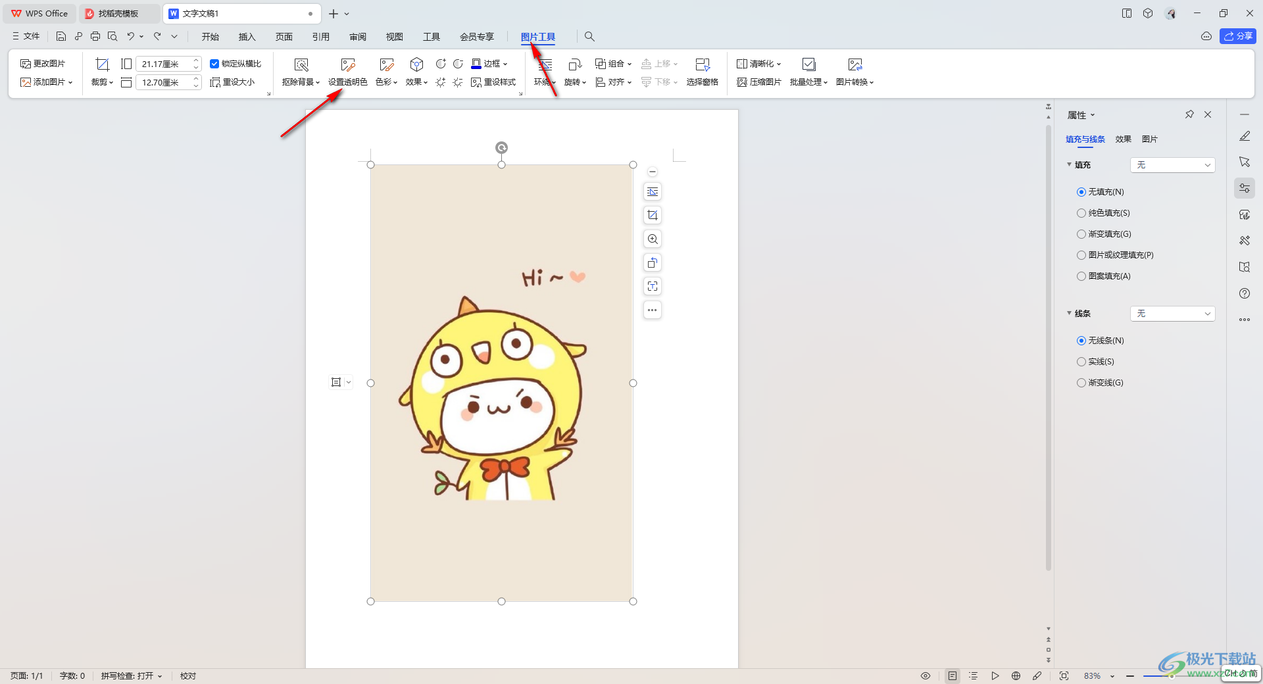Expand the 组合 group dropdown
Screen dimensions: 1263x684
tap(630, 64)
